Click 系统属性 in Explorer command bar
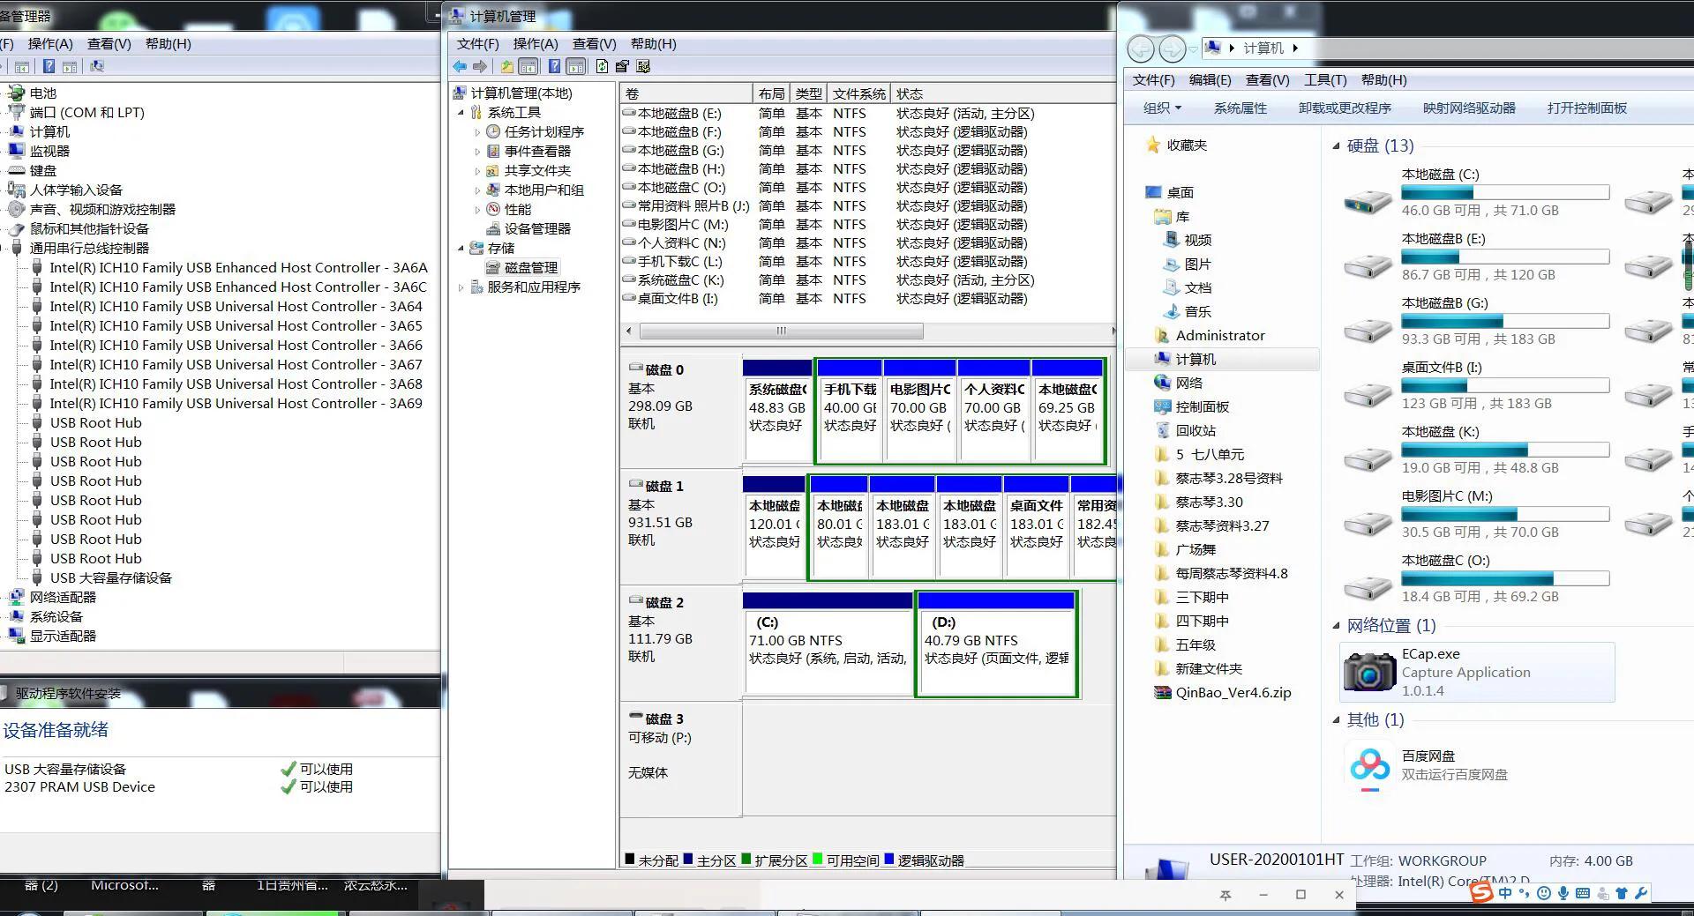Image resolution: width=1694 pixels, height=916 pixels. point(1240,108)
